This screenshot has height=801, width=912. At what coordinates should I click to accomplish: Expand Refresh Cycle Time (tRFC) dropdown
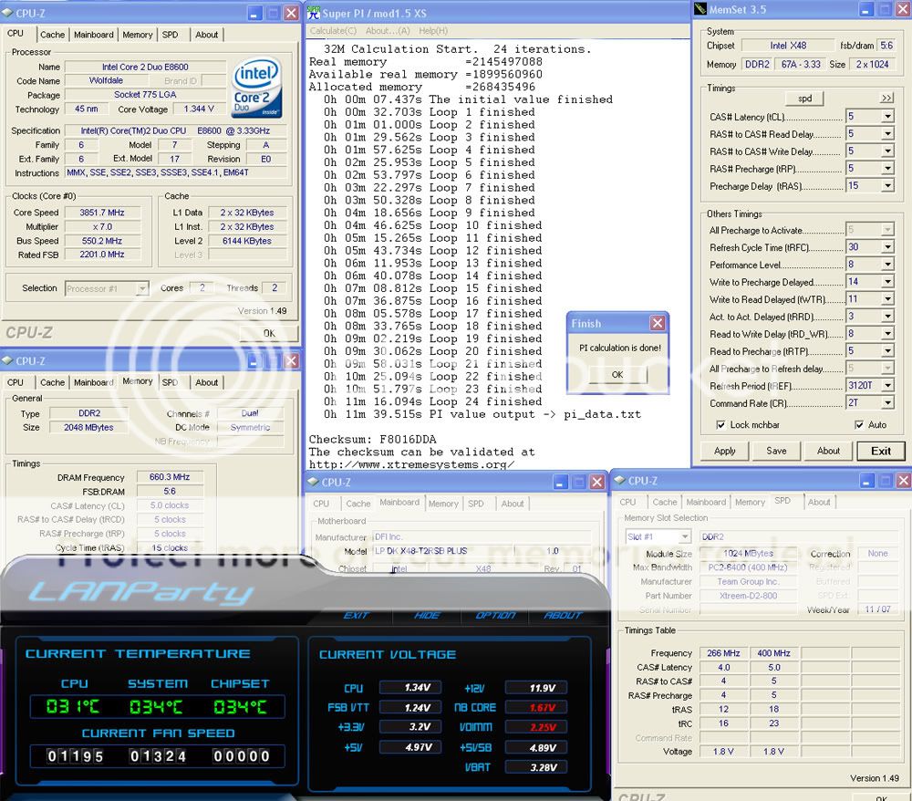tap(887, 247)
